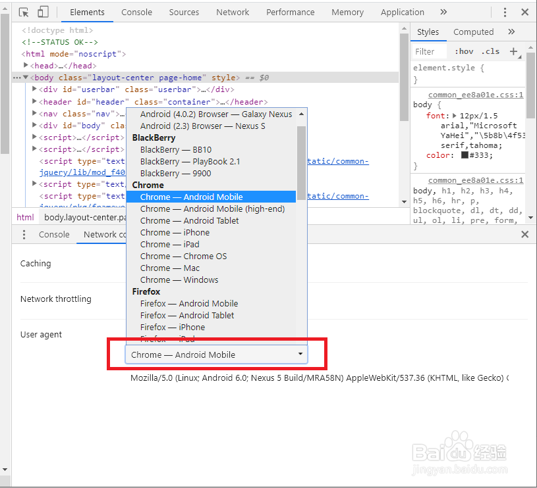
Task: Show more Styles pane tabs chevron
Action: point(511,32)
